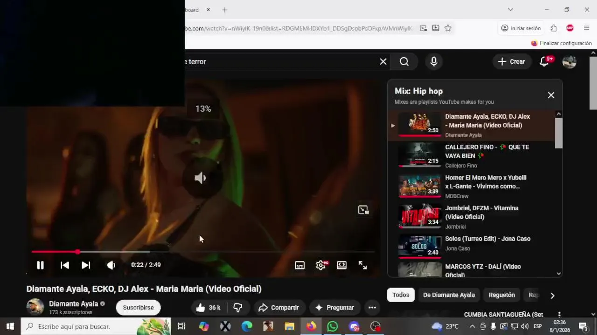Open Microsoft Edge from the taskbar

(x=247, y=327)
